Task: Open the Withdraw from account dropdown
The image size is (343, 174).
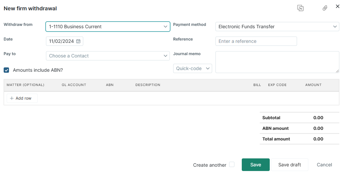Action: [x=108, y=27]
